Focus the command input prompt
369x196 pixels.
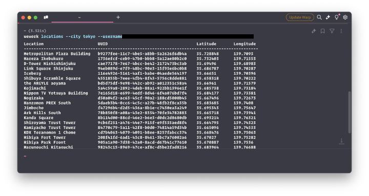pyautogui.click(x=184, y=156)
